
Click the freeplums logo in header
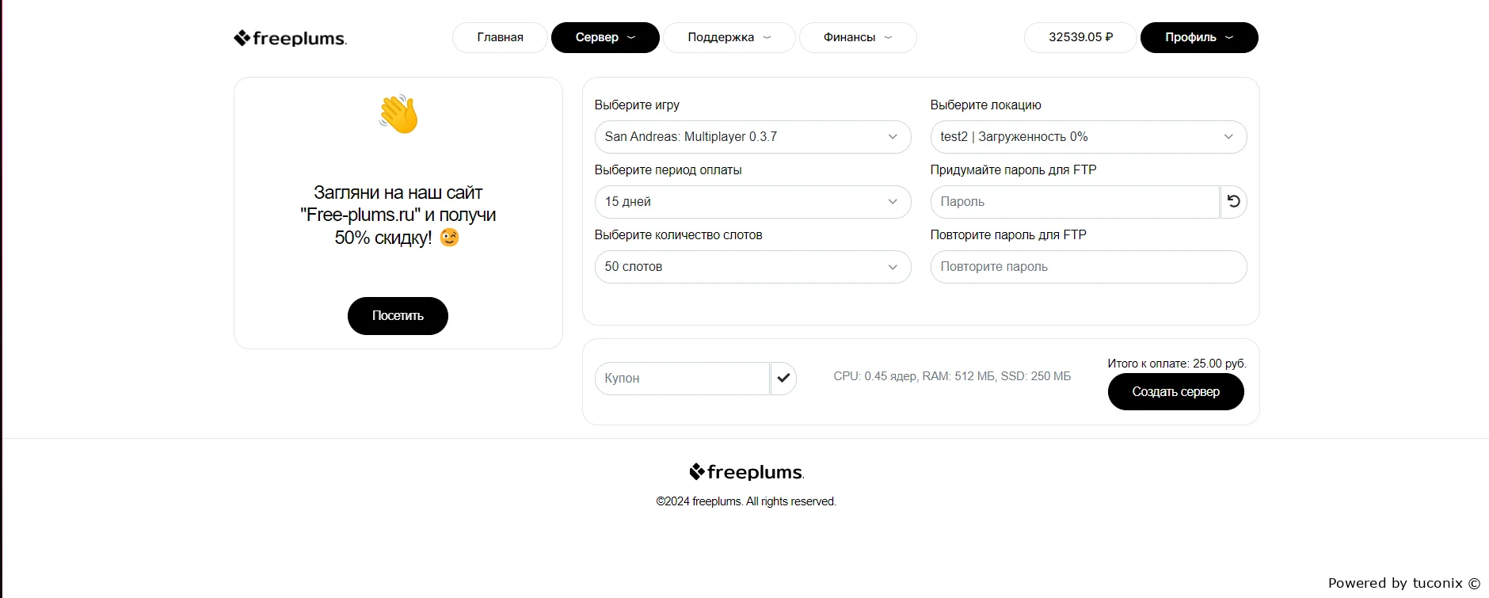click(x=290, y=38)
